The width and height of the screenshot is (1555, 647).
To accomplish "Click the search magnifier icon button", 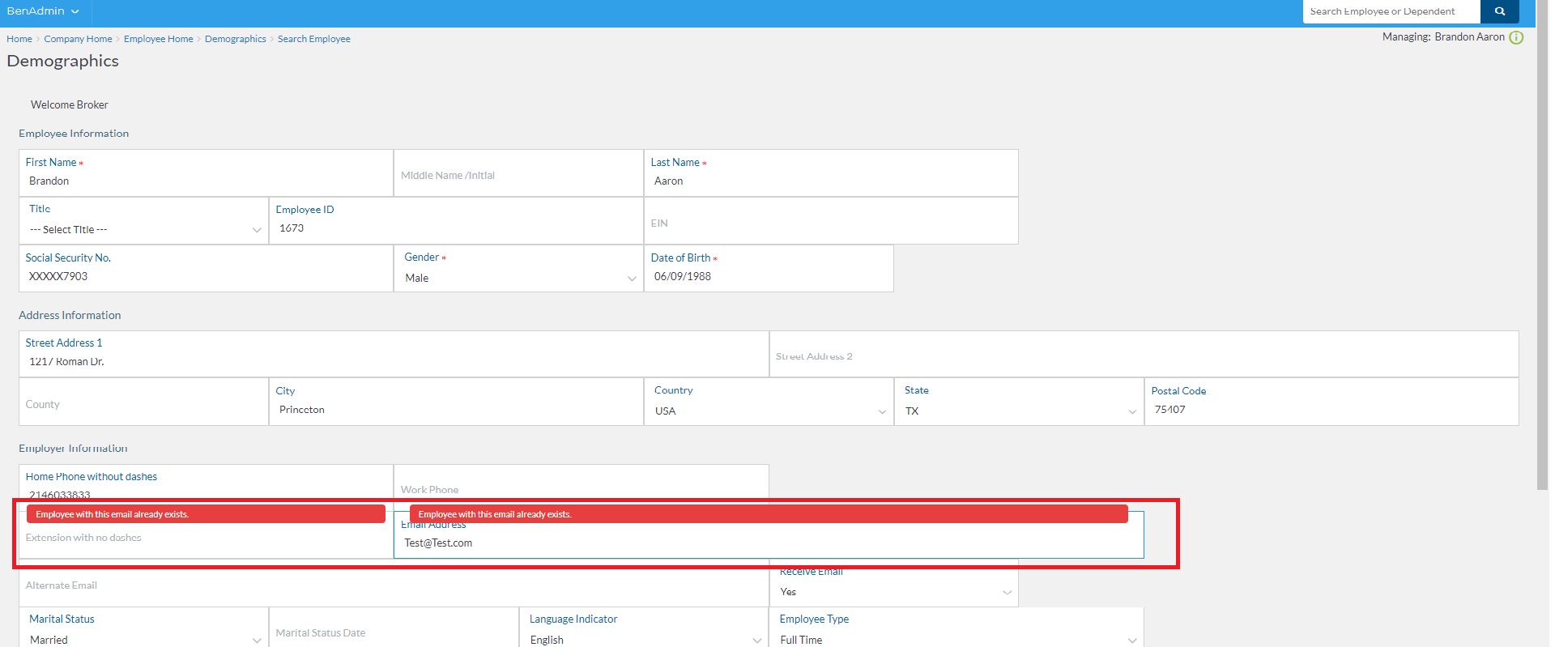I will (x=1499, y=11).
